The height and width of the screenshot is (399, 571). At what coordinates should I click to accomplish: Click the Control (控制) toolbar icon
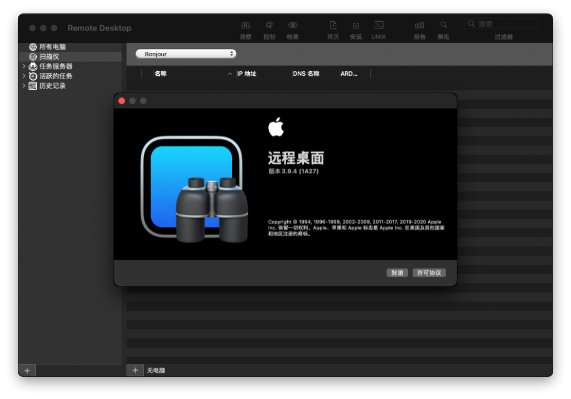[269, 25]
